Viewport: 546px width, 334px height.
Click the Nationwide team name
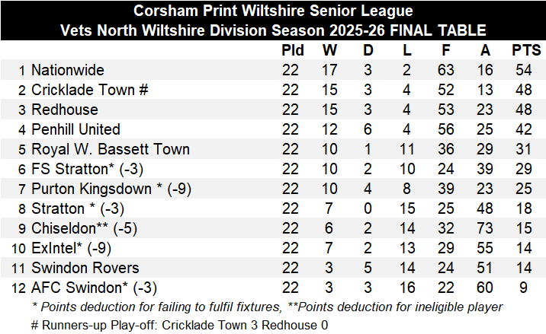[x=68, y=70]
